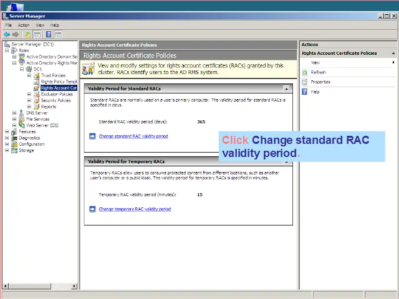Collapse the Active Directory Rights Management node
Screen dimensions: 399x299
[14, 63]
